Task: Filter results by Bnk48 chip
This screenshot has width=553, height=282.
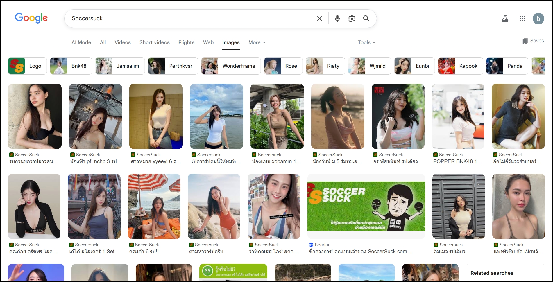Action: click(x=71, y=66)
